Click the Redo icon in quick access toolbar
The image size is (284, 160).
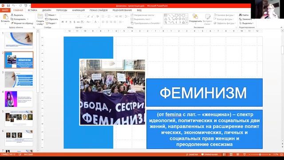pos(20,6)
